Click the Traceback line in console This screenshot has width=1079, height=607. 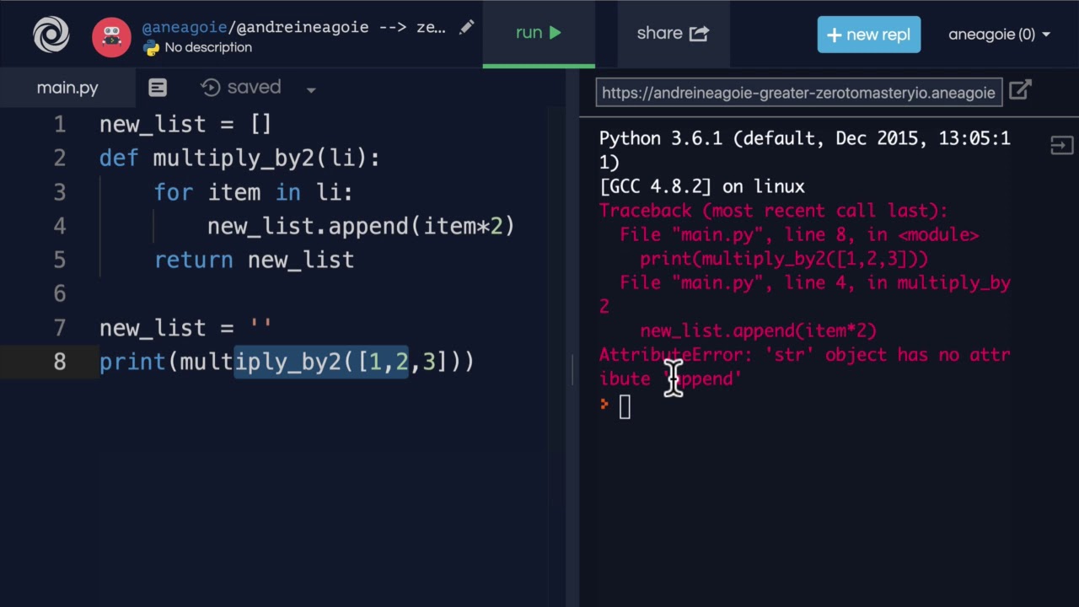773,211
